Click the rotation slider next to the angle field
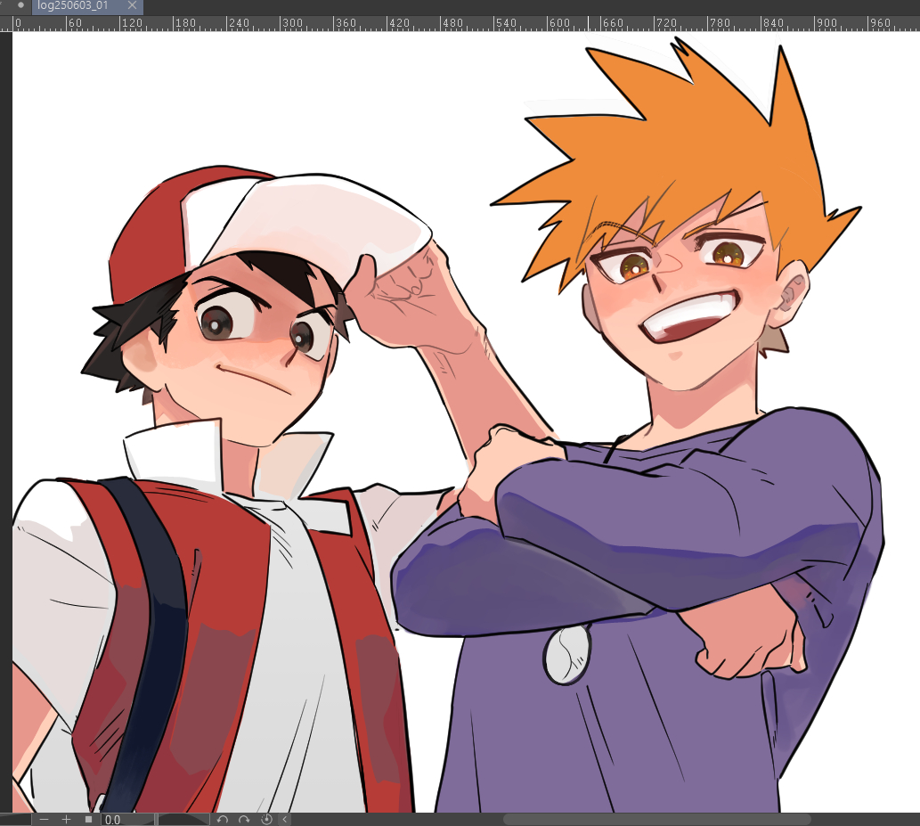920x826 pixels. tap(183, 819)
